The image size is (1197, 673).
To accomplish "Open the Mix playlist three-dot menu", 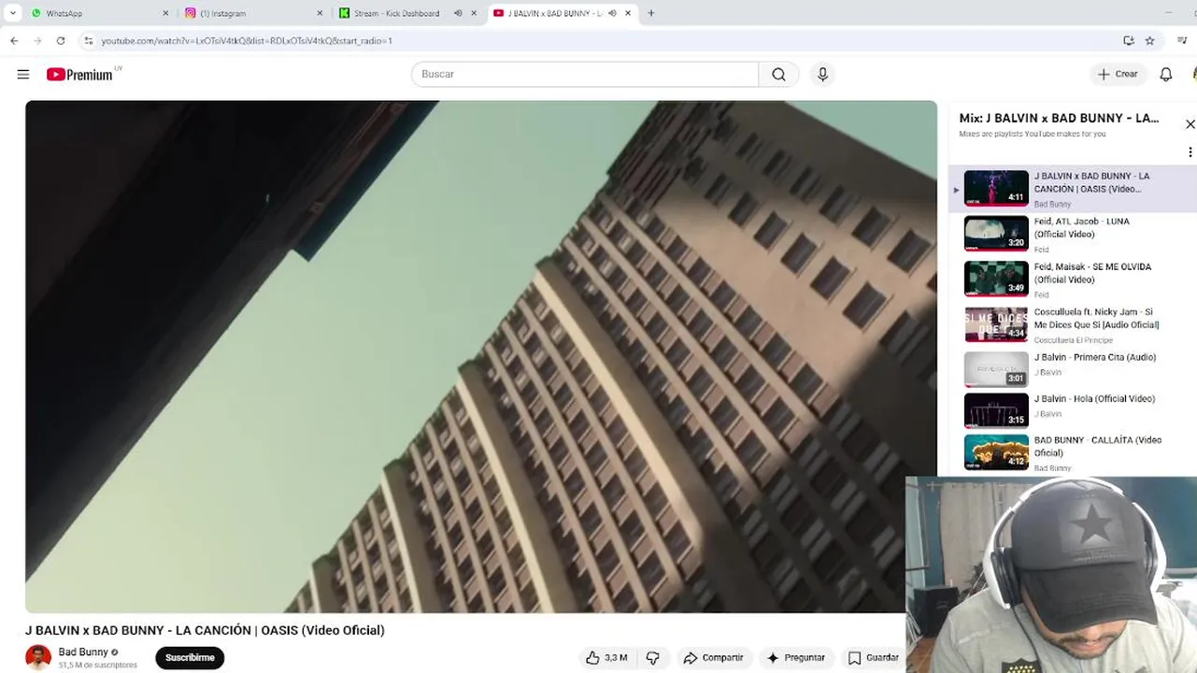I will [1190, 151].
